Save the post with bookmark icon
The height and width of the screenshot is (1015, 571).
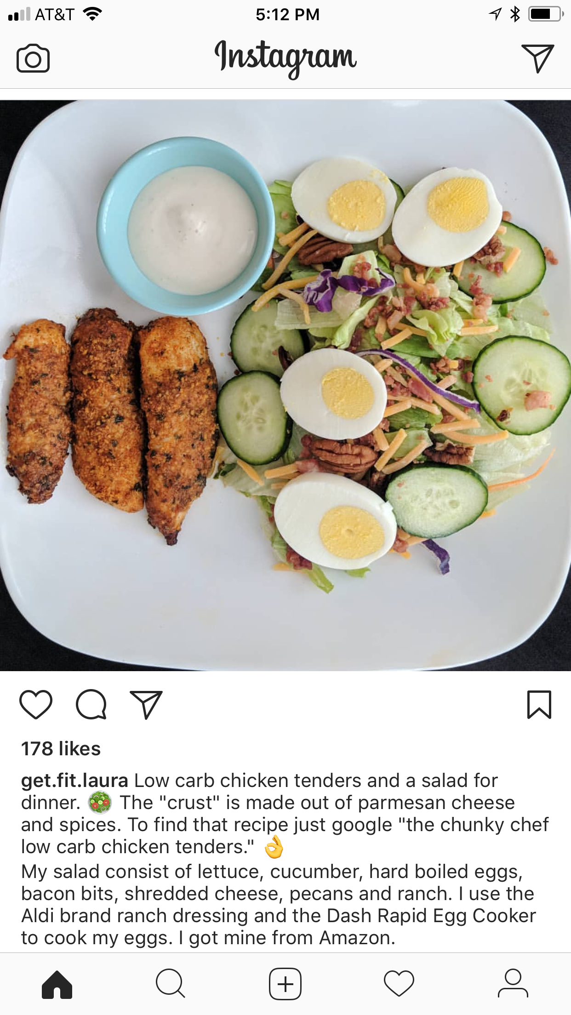click(539, 704)
